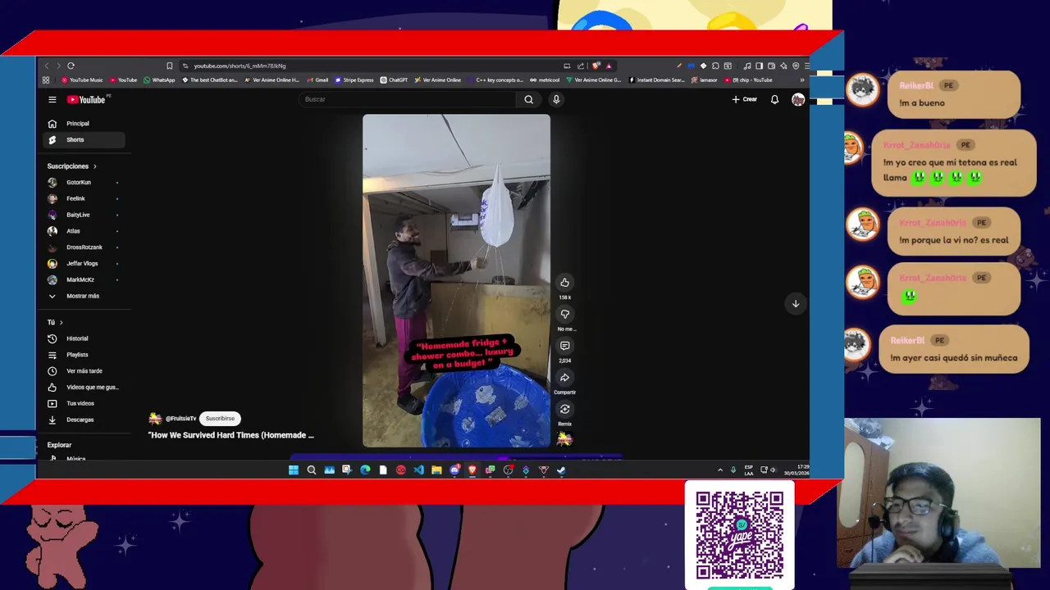This screenshot has width=1050, height=590.
Task: Open the BaityLive subscription channel
Action: (x=84, y=215)
